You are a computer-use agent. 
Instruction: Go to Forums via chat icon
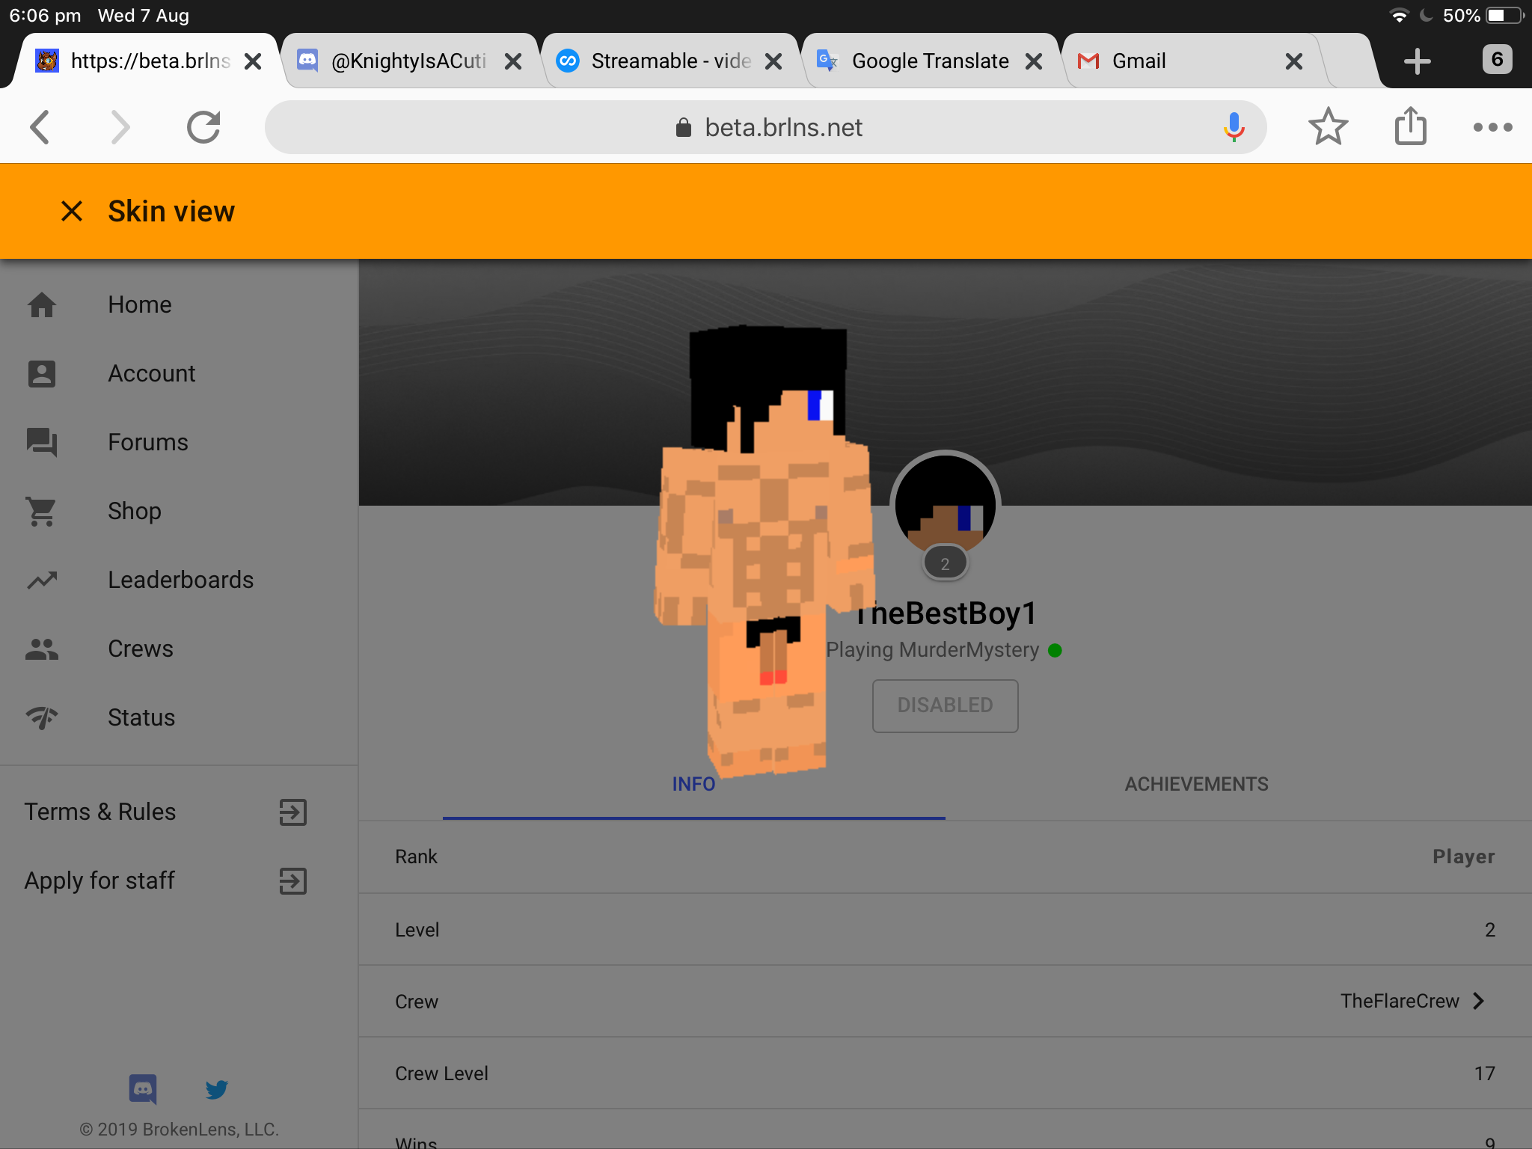(x=42, y=442)
